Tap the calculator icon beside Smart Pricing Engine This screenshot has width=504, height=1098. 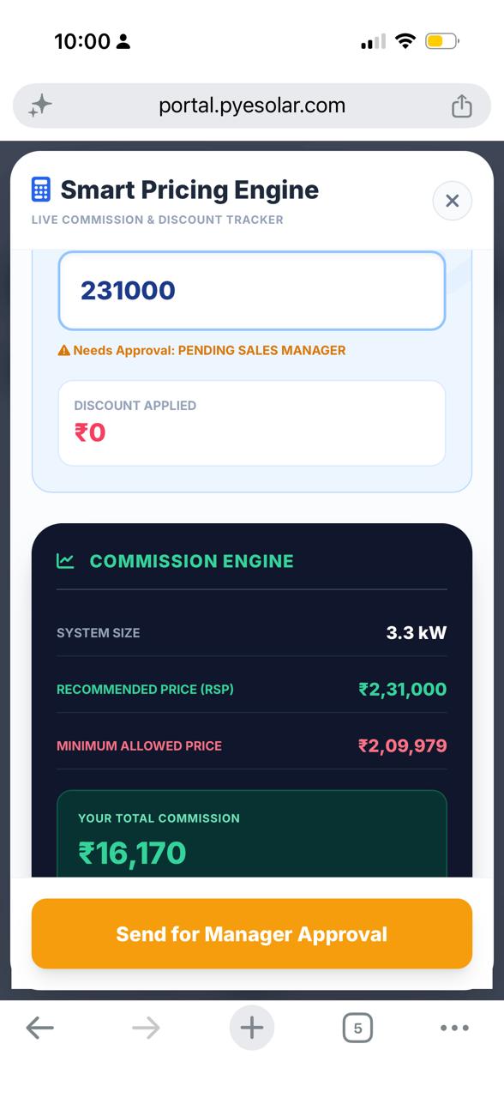click(x=40, y=189)
